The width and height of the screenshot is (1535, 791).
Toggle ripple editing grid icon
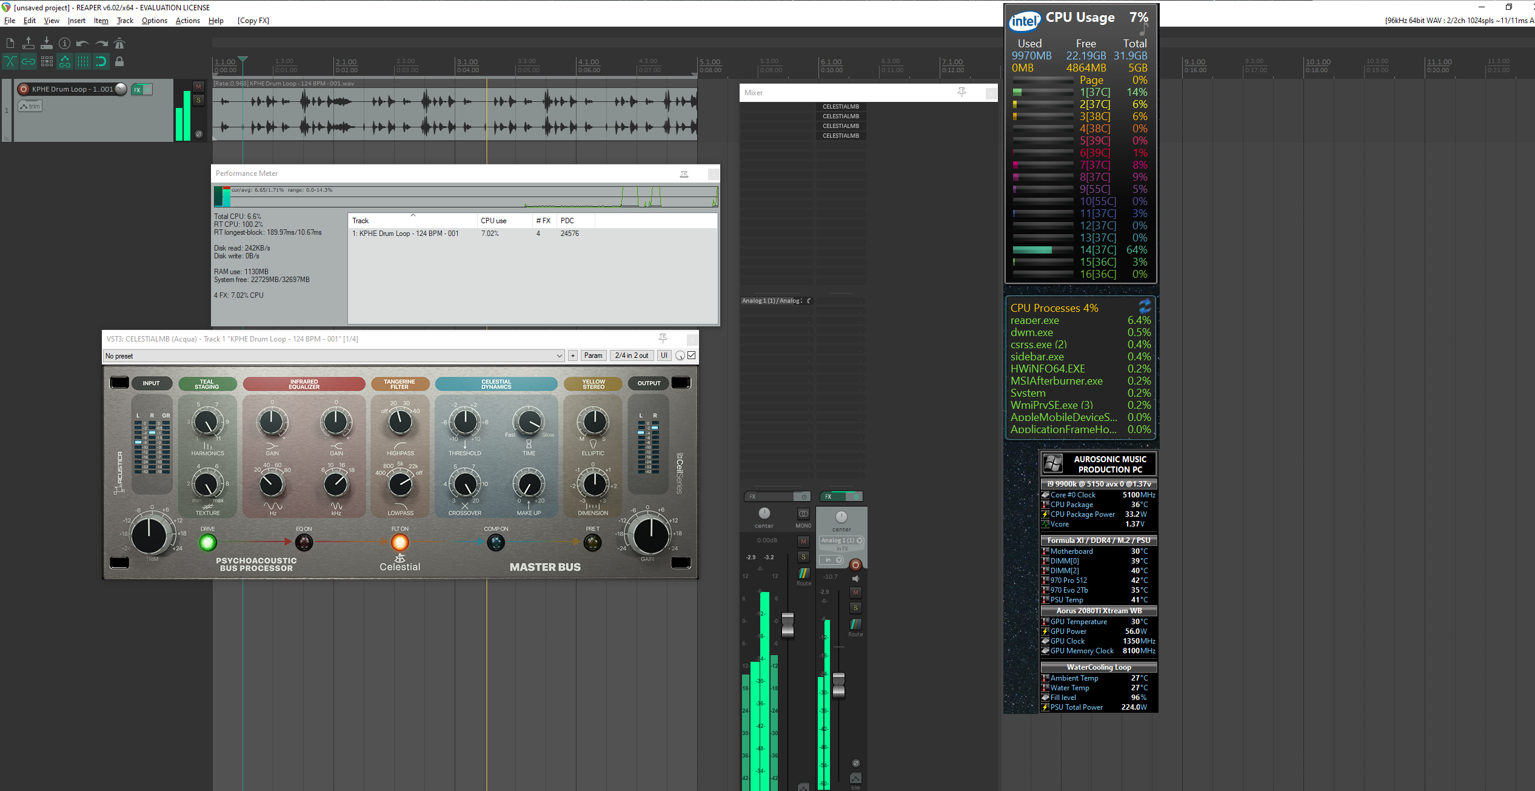click(47, 61)
